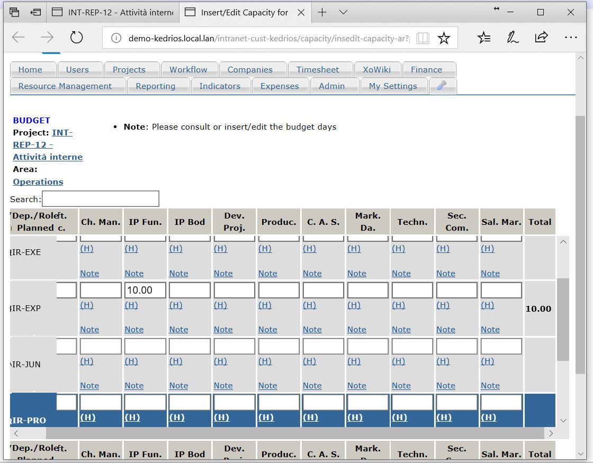The image size is (593, 463).
Task: Open Note link under Dev. Proj. for IR-EXP
Action: pos(223,330)
